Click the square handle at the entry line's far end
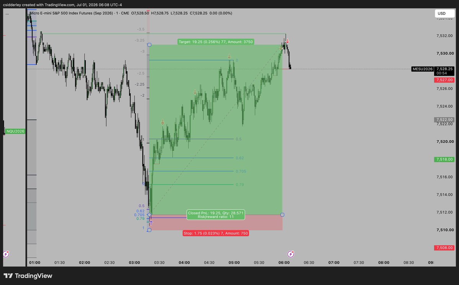This screenshot has width=459, height=285. coord(282,215)
